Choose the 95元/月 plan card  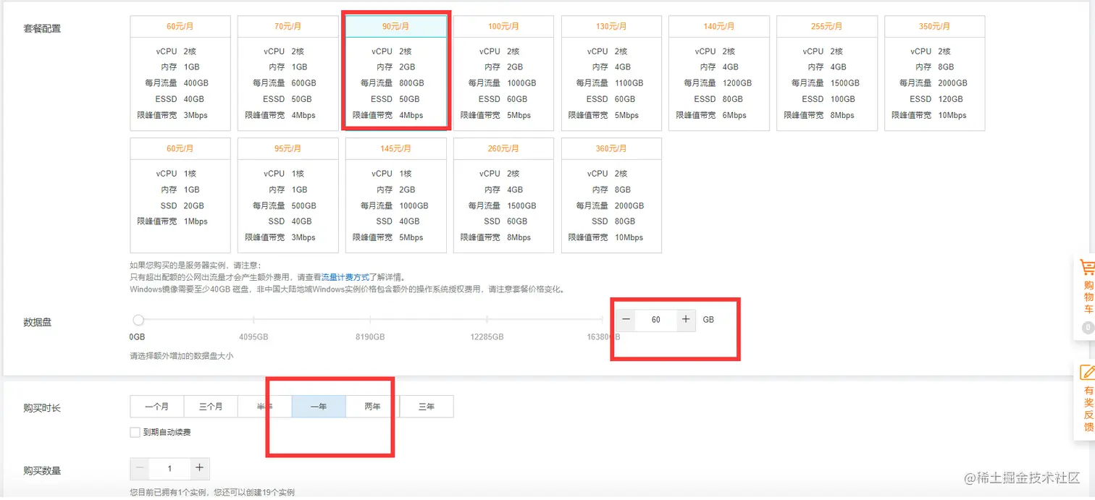pyautogui.click(x=288, y=195)
